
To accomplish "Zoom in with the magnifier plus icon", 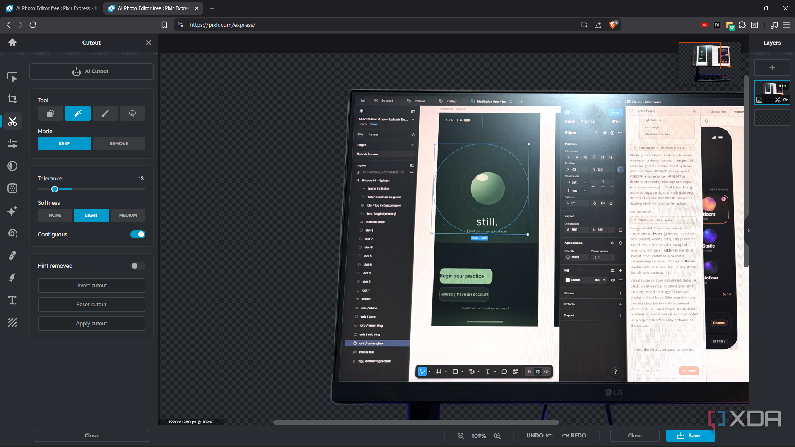I will (497, 436).
